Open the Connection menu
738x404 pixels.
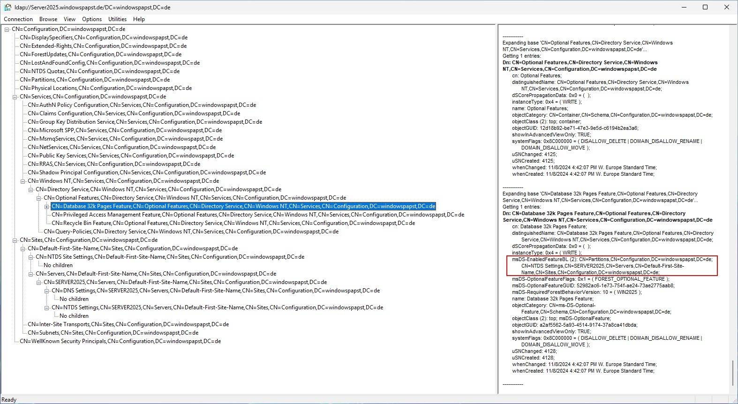tap(18, 19)
